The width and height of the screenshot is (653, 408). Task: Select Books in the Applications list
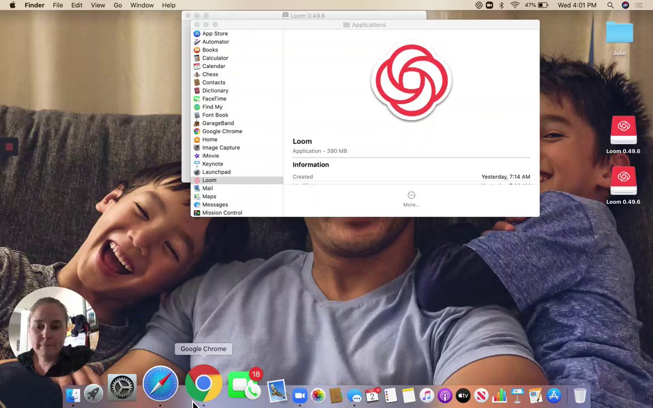pos(237,50)
